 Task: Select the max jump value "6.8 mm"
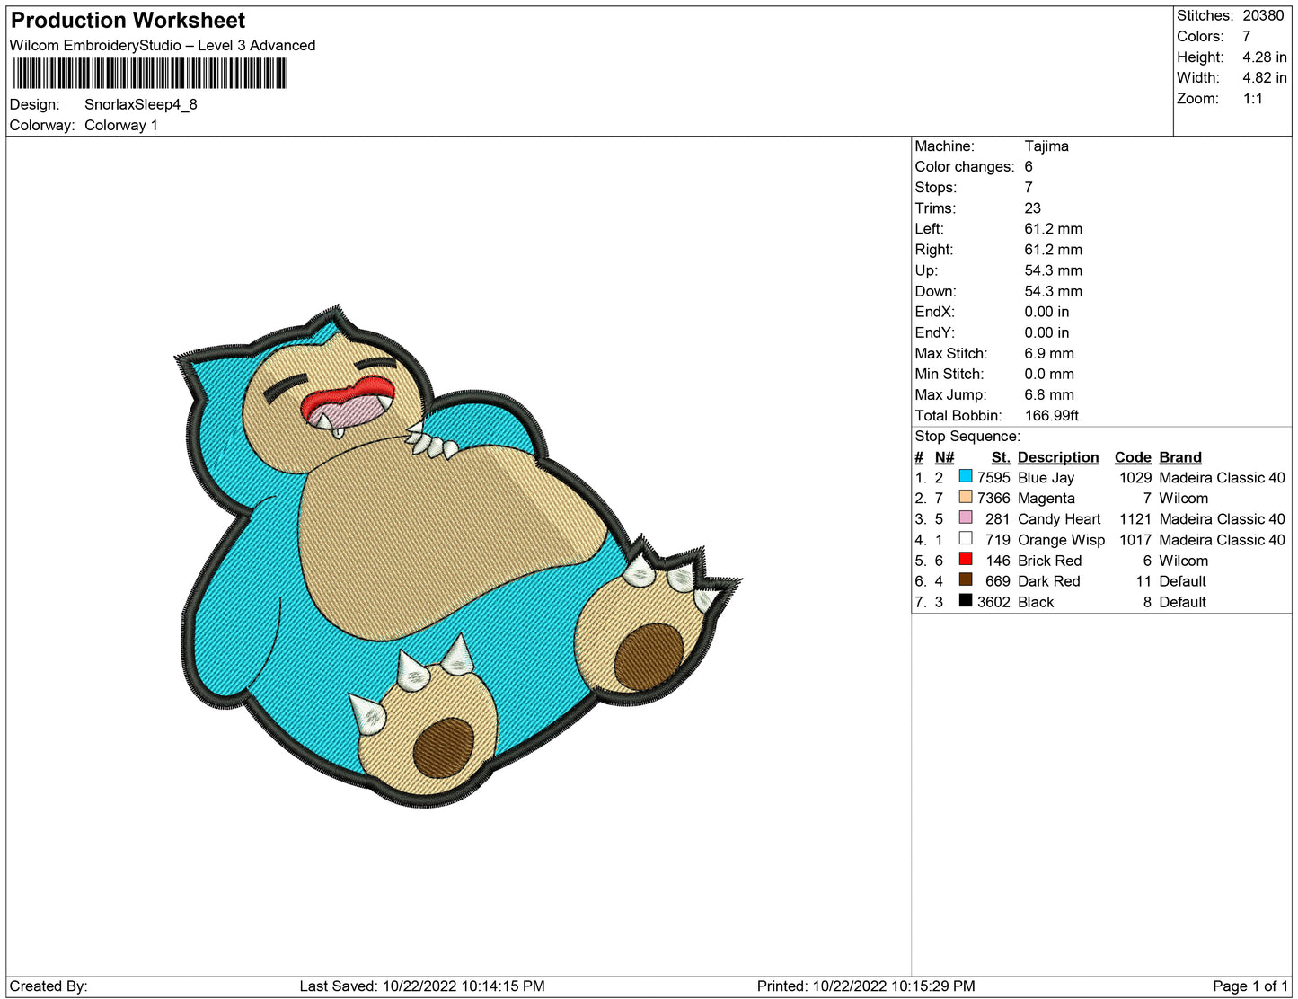tap(1049, 394)
